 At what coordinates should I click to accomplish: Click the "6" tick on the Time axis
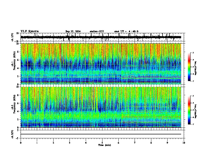pyautogui.click(x=119, y=143)
